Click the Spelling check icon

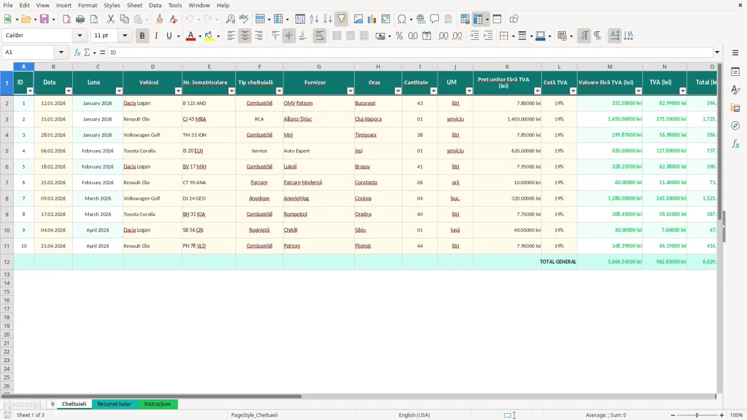244,19
